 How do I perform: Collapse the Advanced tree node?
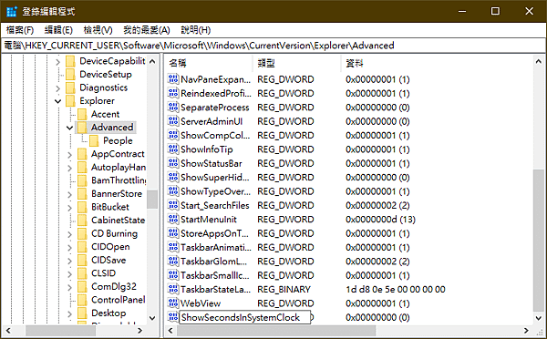[70, 128]
